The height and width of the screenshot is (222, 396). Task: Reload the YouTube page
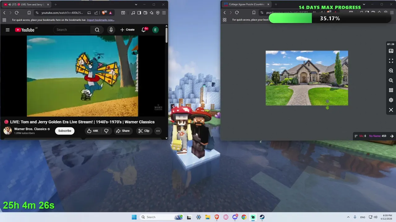click(17, 13)
